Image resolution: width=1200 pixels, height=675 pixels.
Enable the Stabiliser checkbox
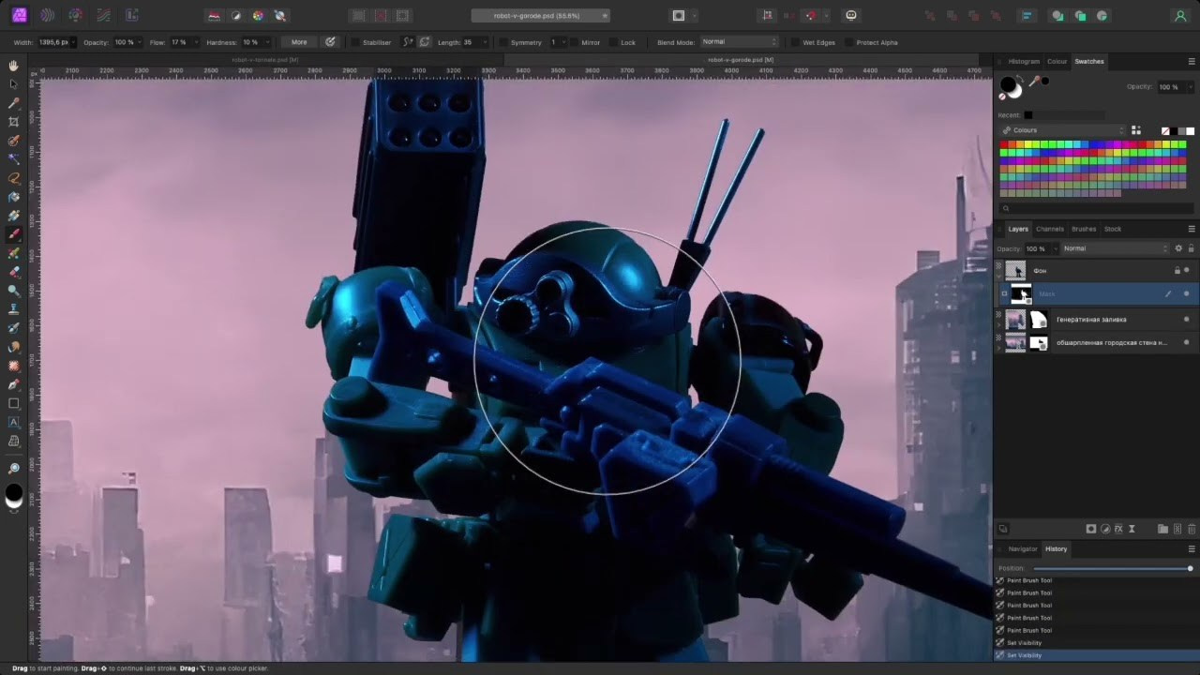coord(356,42)
